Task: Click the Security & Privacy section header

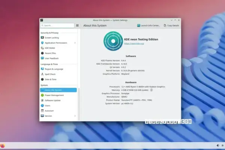Action: pyautogui.click(x=49, y=33)
